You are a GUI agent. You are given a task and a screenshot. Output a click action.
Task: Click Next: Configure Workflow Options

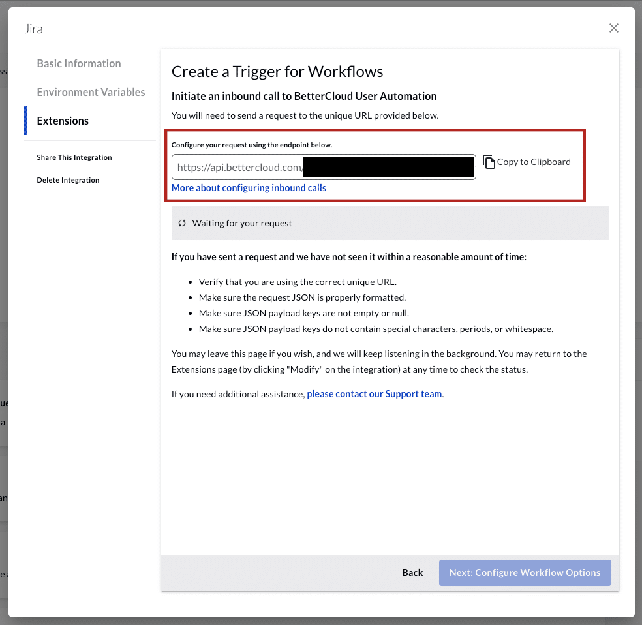(525, 572)
